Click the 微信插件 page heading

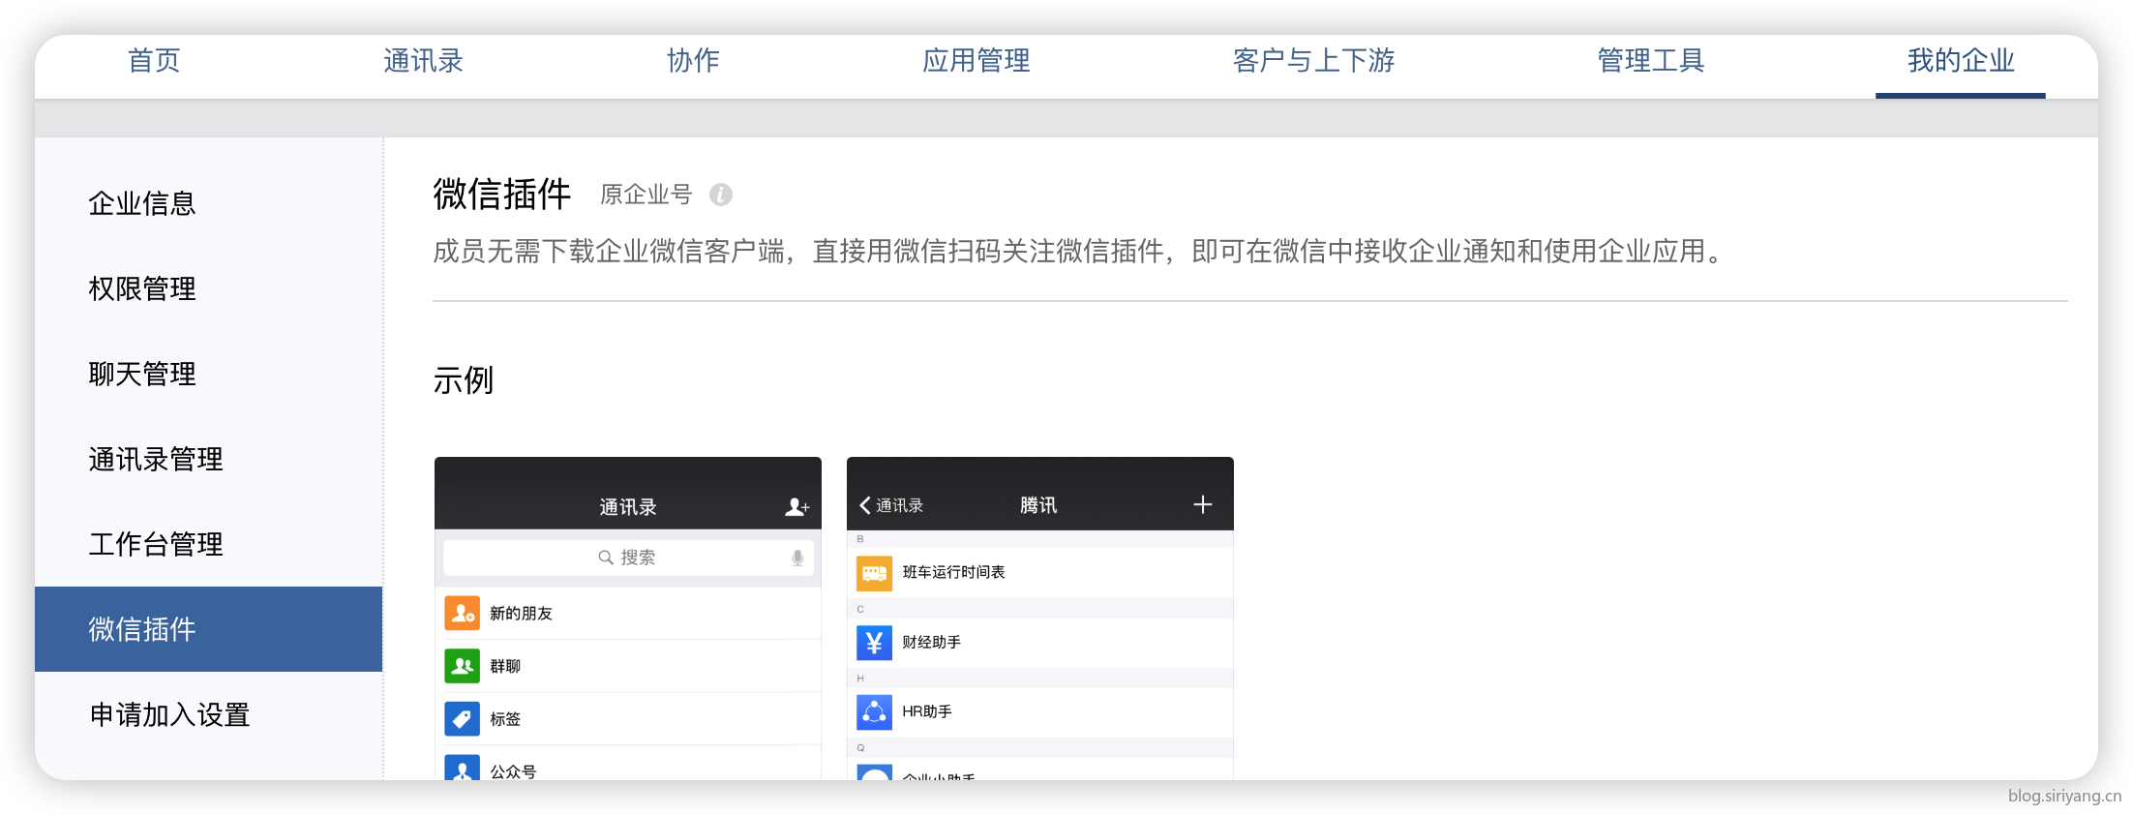(502, 194)
